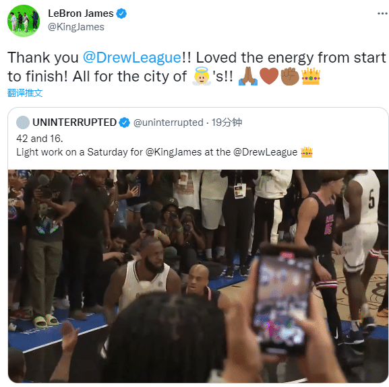Click the 翻译推文 translate tweet link

(x=25, y=93)
